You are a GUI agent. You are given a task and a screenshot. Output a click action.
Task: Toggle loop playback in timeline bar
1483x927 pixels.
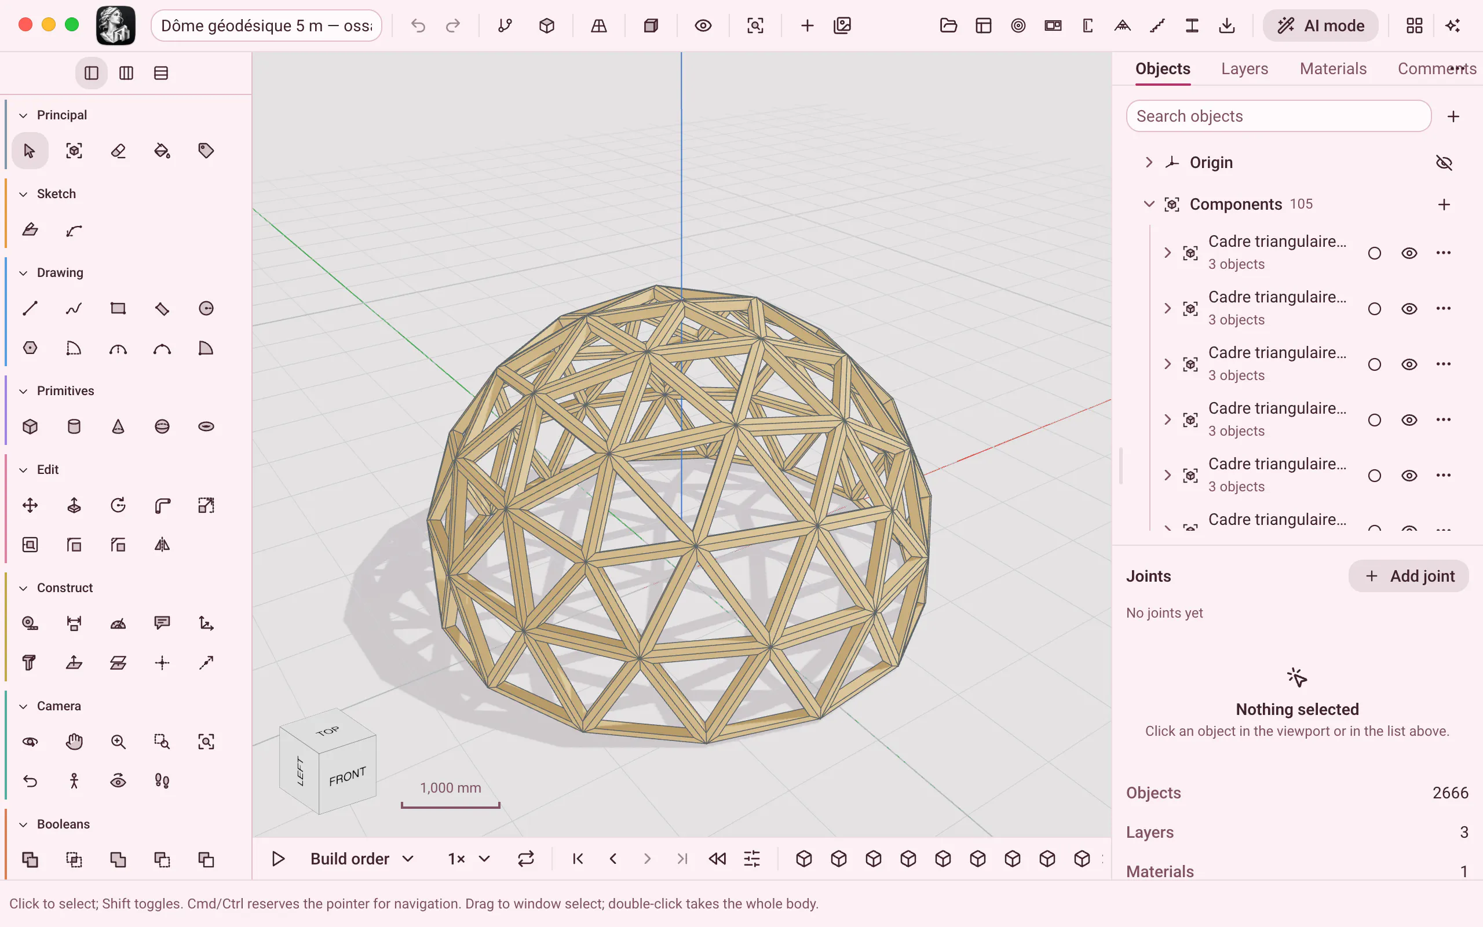point(526,859)
